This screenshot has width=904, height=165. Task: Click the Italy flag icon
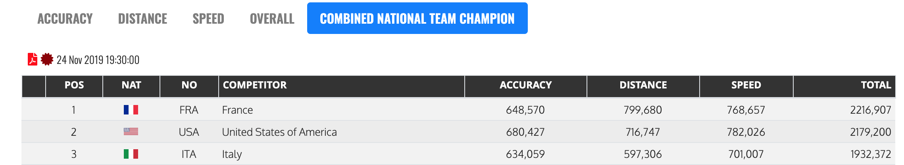(x=131, y=154)
